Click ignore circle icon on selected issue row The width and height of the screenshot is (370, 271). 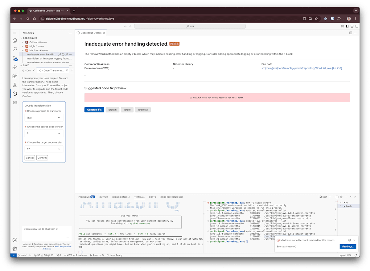tap(63, 55)
